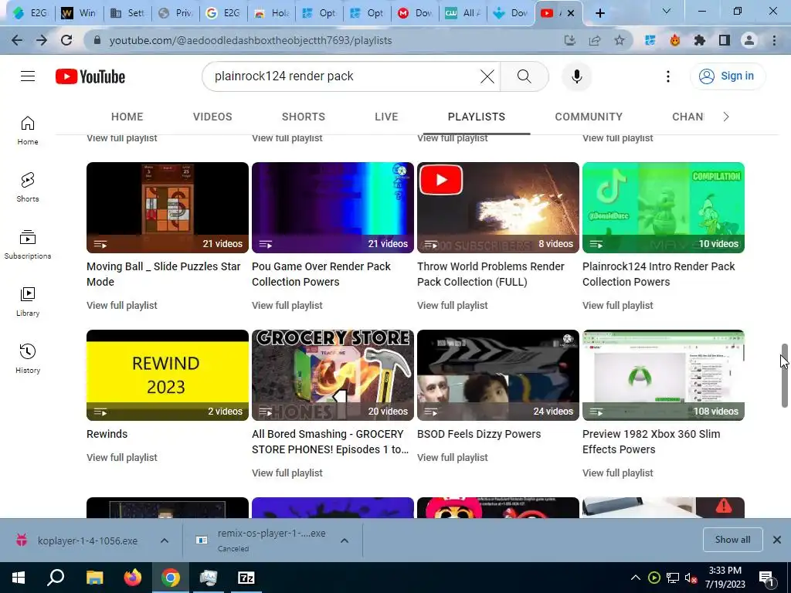The width and height of the screenshot is (791, 593).
Task: Click the taskbar clock showing 3:33 PM
Action: (725, 578)
